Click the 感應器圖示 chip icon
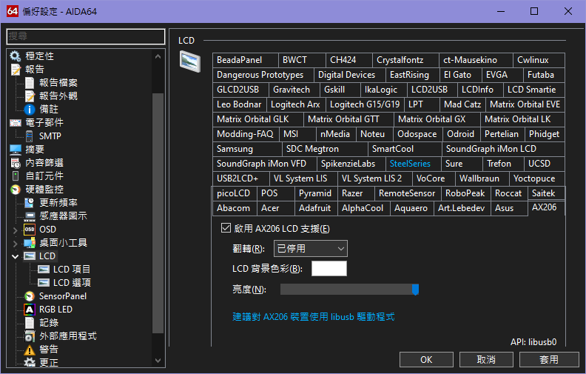This screenshot has width=586, height=374. pyautogui.click(x=30, y=216)
